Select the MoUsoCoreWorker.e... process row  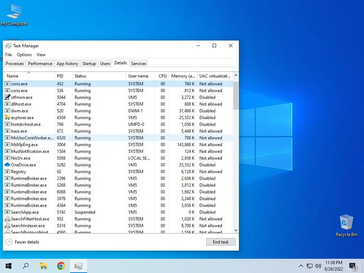pyautogui.click(x=118, y=138)
